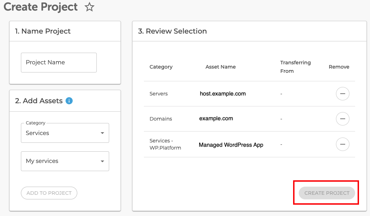Screen dimensions: 370x216
Task: Click the Project Name input field
Action: (58, 62)
